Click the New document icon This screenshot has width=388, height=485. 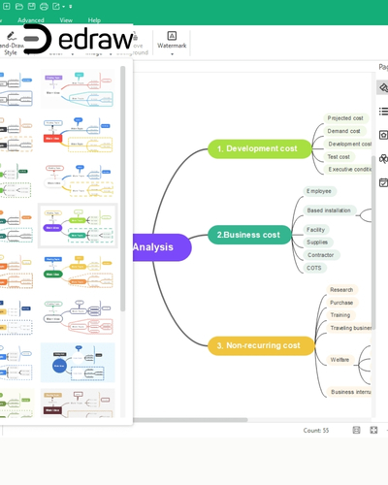click(7, 6)
